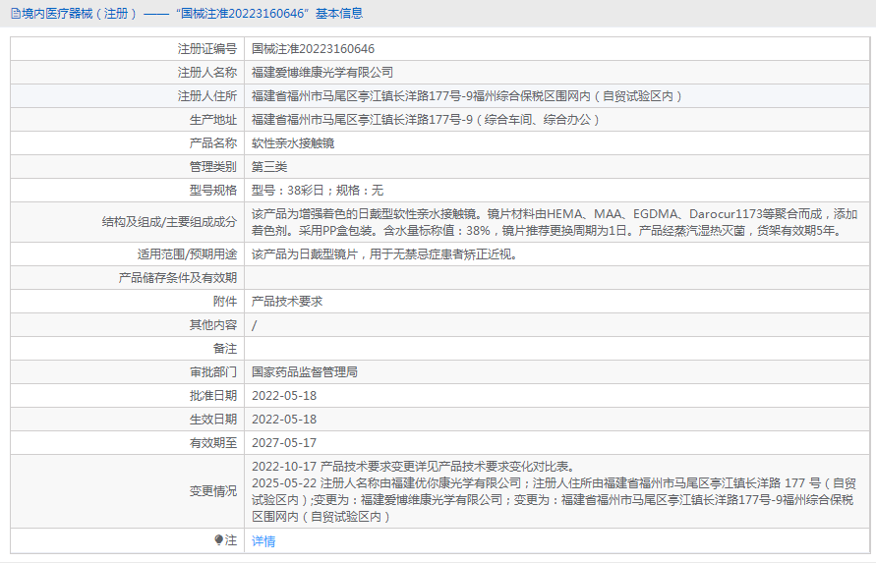Select attachment 产品技术要求
The height and width of the screenshot is (563, 876).
click(287, 302)
